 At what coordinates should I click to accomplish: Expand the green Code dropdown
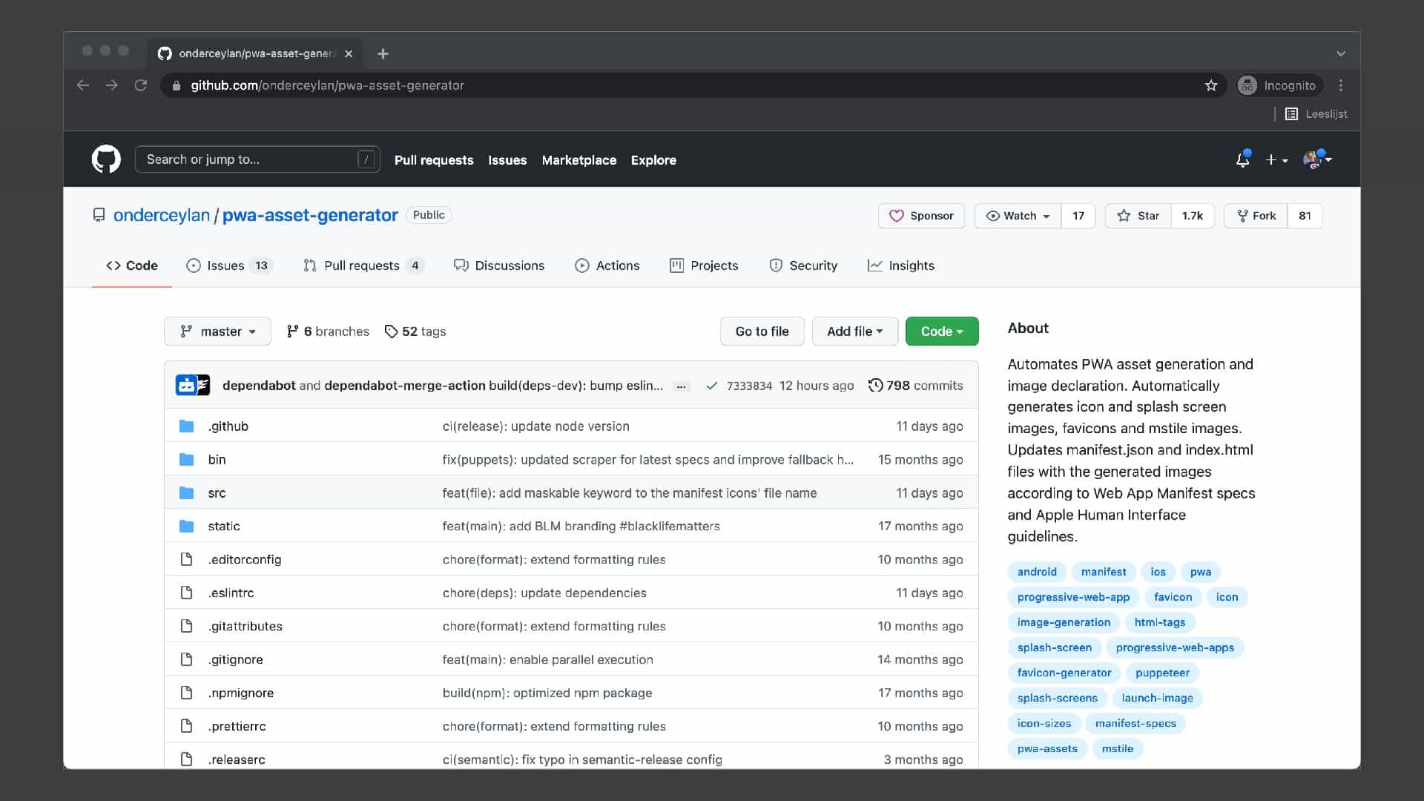point(941,332)
